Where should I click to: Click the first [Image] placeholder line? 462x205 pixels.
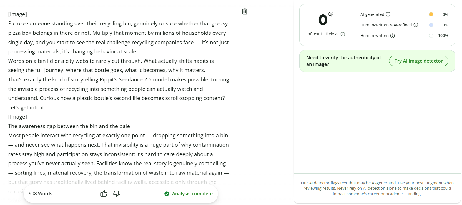pyautogui.click(x=17, y=14)
